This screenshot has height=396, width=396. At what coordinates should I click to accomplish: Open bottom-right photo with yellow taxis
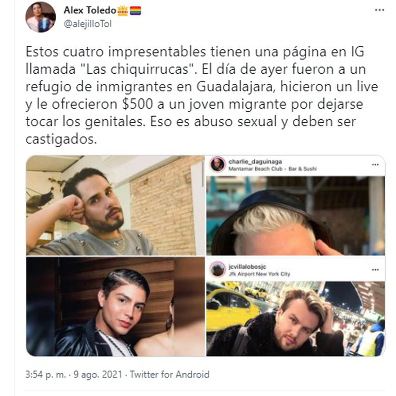pyautogui.click(x=295, y=319)
